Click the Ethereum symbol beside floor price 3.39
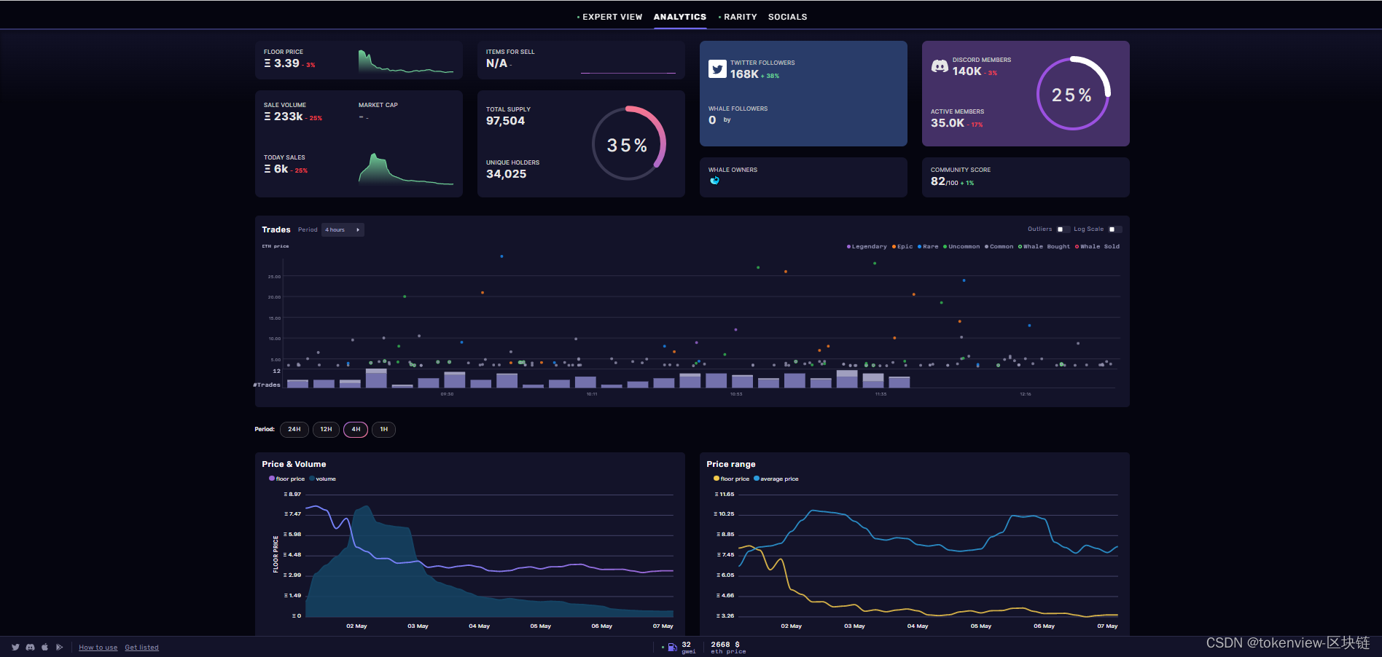Screen dimensions: 1382x657 tap(268, 63)
